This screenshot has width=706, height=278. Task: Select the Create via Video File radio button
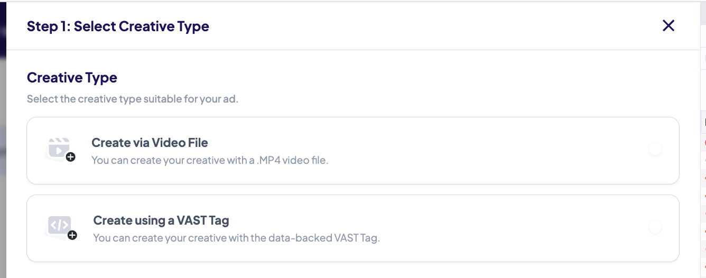655,150
